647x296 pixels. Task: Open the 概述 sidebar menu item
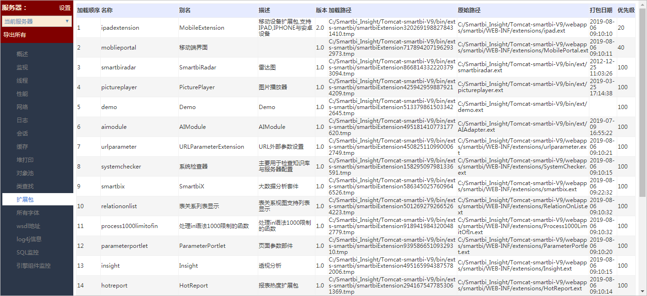(x=22, y=54)
